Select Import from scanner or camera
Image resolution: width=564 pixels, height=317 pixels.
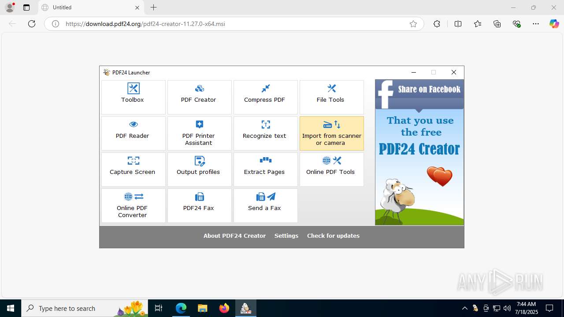pyautogui.click(x=332, y=133)
